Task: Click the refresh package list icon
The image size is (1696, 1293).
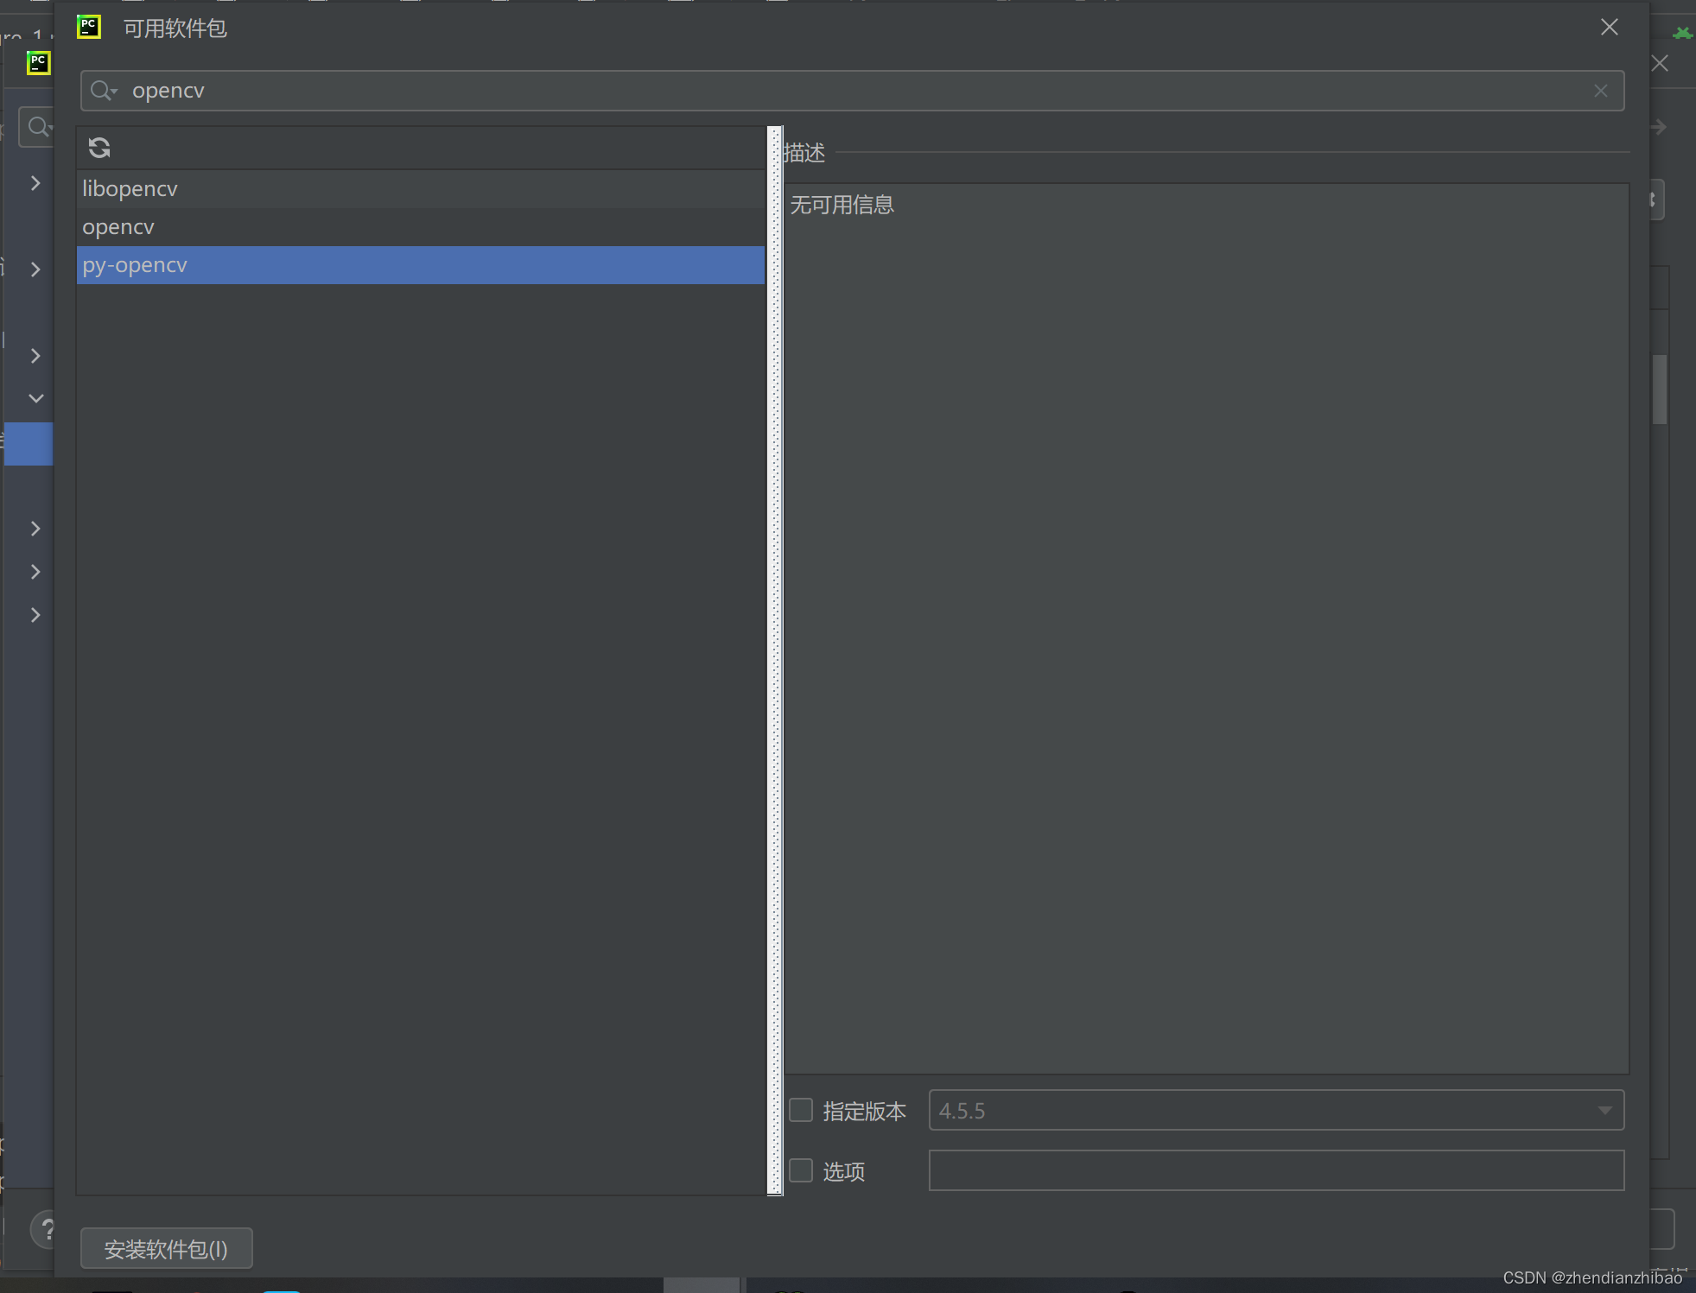Action: coord(99,148)
